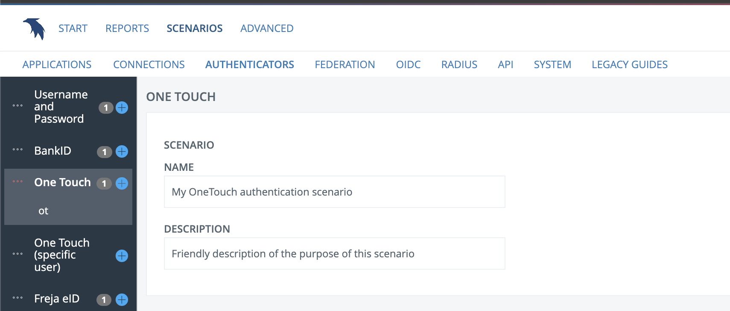
Task: Select the 'ot' scenario in sidebar
Action: pos(44,211)
